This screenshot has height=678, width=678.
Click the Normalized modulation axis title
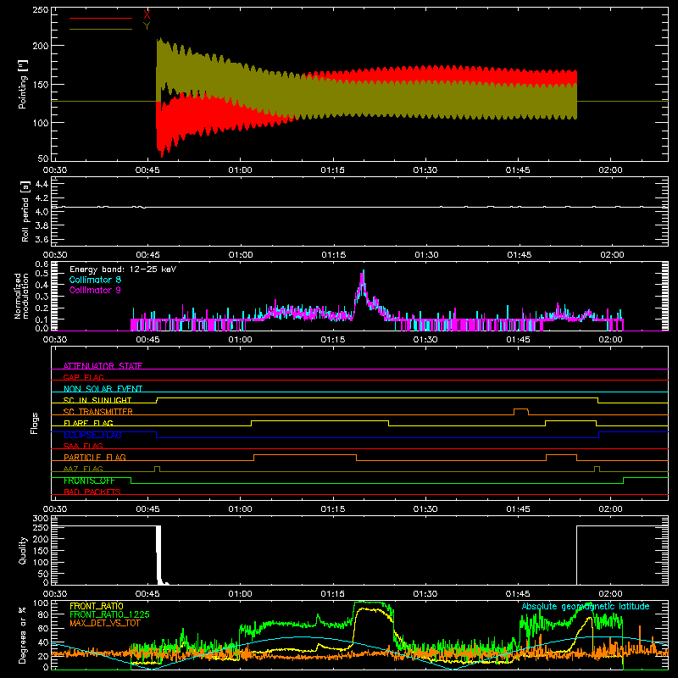tap(22, 296)
